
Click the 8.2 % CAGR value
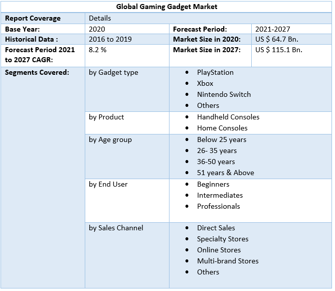coord(98,50)
